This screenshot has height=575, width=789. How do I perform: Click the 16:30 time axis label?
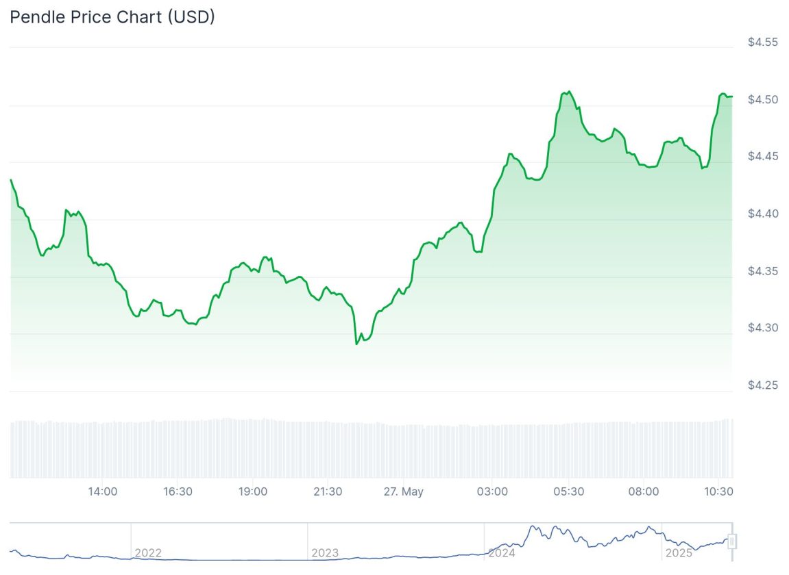pyautogui.click(x=178, y=491)
